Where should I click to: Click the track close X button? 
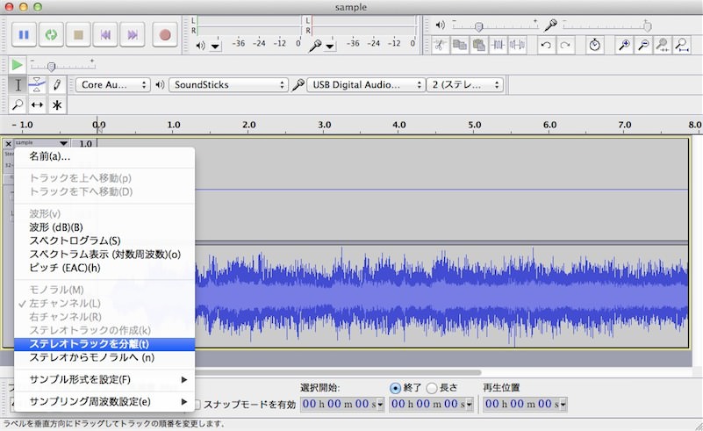pyautogui.click(x=8, y=144)
